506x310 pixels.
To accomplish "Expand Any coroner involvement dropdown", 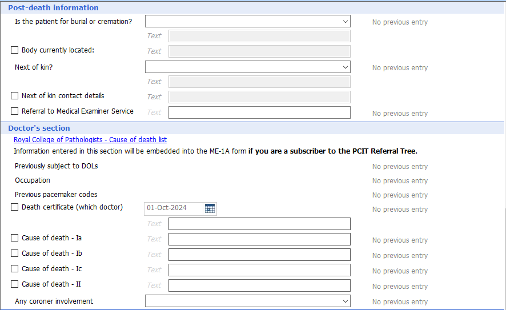I will click(x=247, y=301).
